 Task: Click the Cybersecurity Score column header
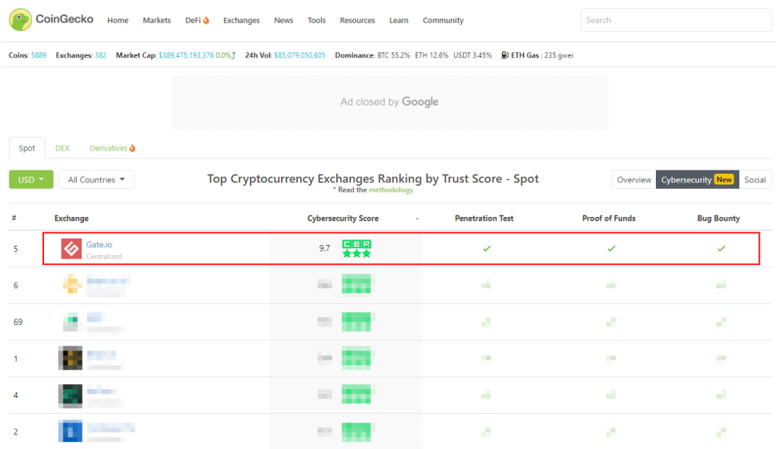[343, 218]
